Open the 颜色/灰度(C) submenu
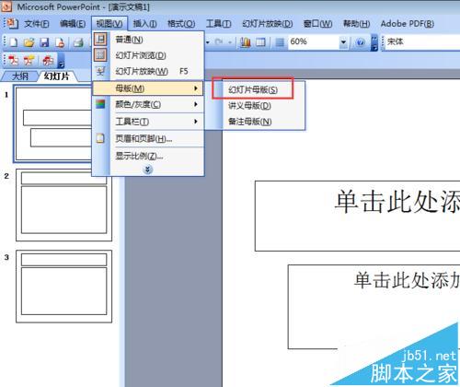 [x=148, y=104]
